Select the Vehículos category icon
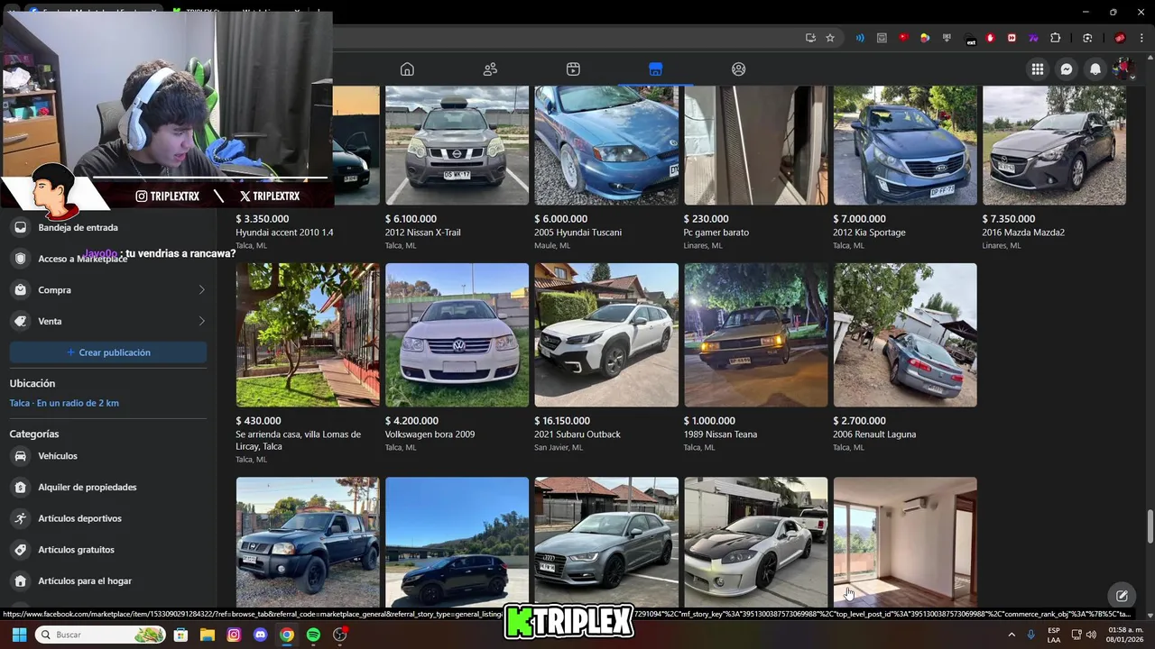The image size is (1155, 649). click(x=20, y=456)
